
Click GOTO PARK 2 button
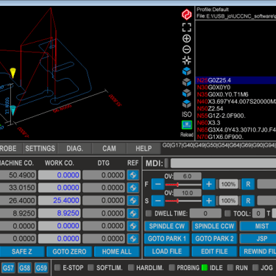(x=214, y=238)
